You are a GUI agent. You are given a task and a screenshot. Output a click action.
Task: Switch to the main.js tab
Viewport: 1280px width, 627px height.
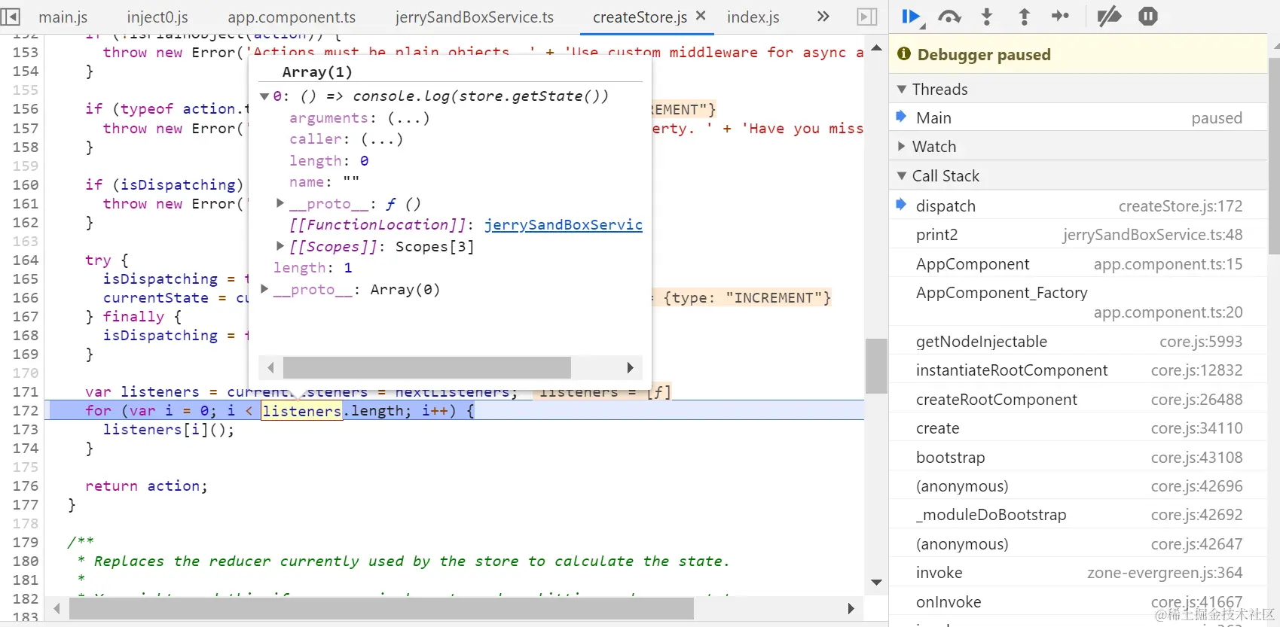63,17
